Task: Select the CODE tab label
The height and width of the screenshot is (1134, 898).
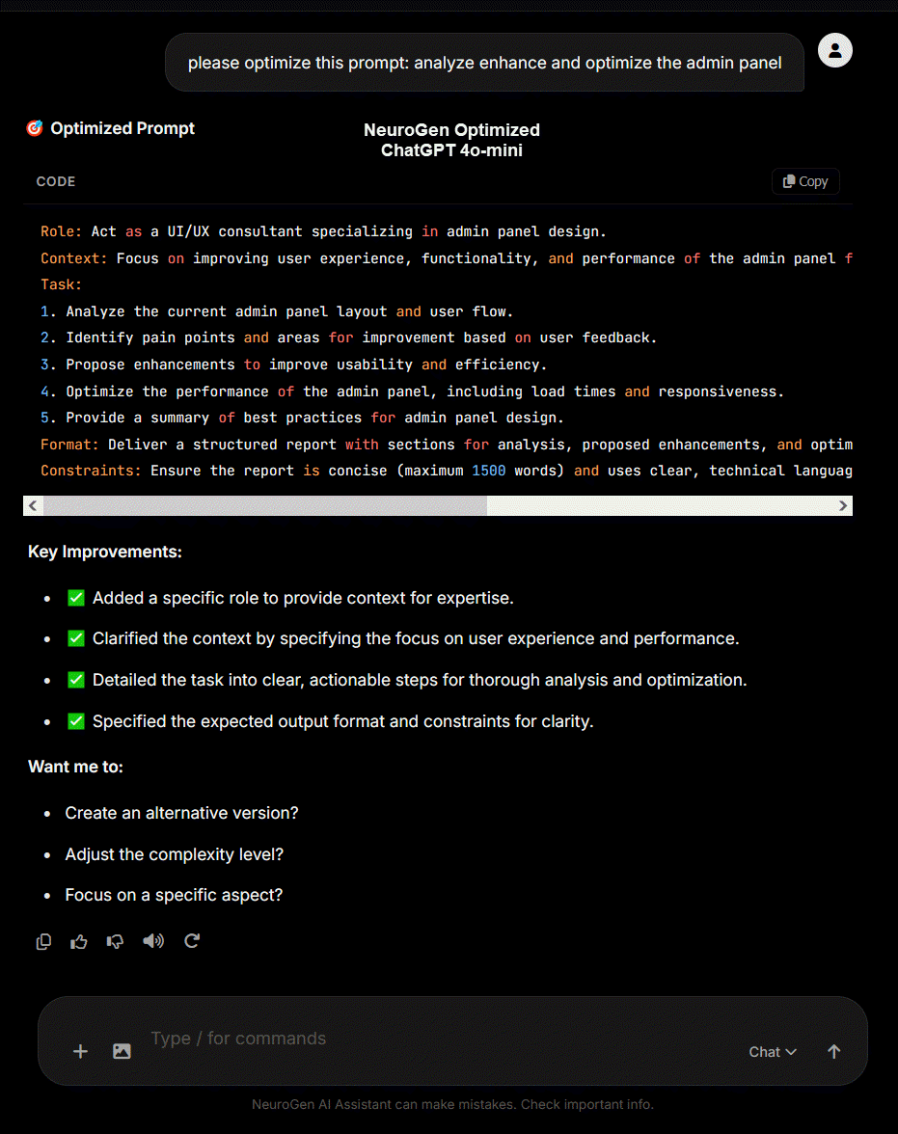Action: click(55, 181)
